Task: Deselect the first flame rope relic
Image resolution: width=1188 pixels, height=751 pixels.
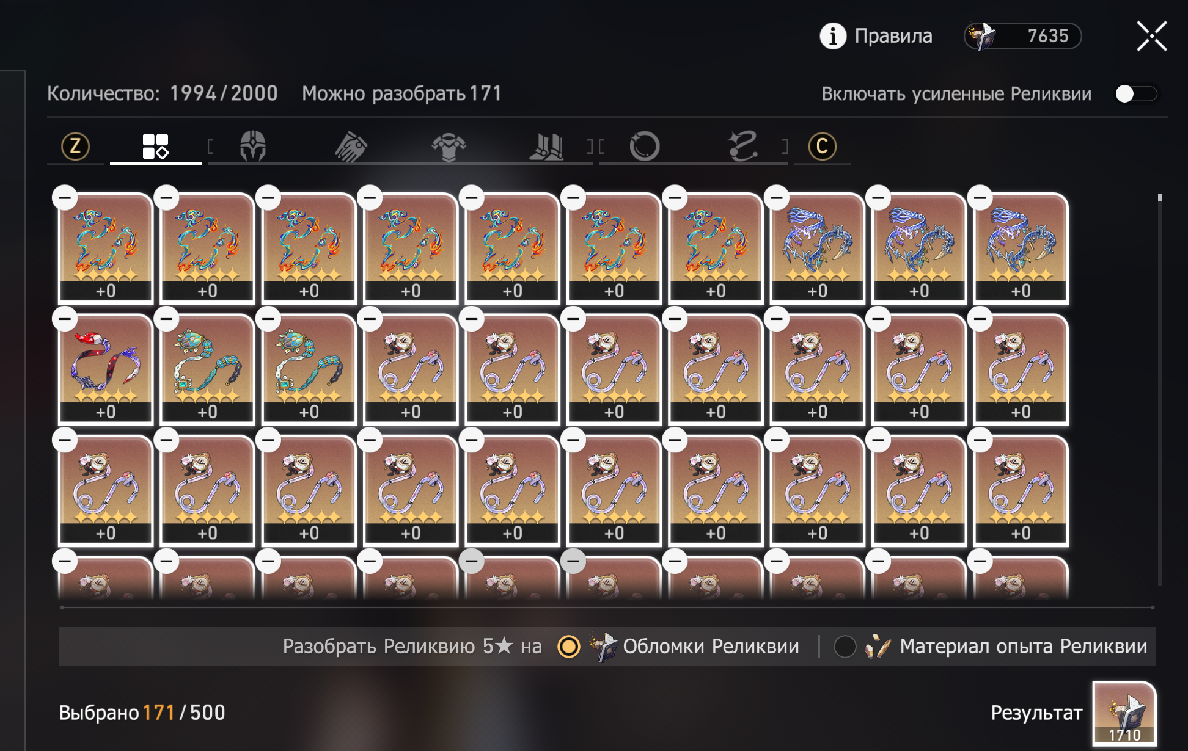Action: click(65, 198)
